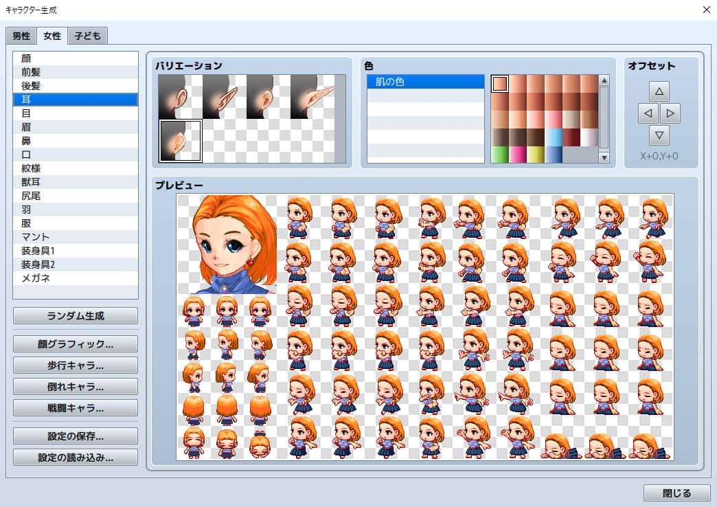
Task: Select the long elf ear variation
Action: (312, 97)
